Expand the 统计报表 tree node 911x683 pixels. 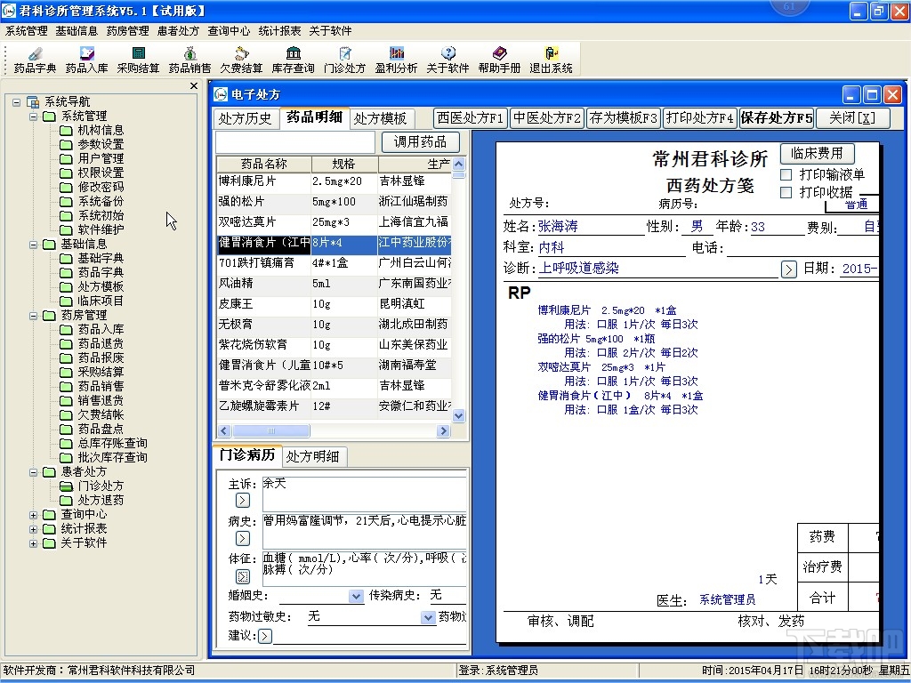(x=33, y=529)
